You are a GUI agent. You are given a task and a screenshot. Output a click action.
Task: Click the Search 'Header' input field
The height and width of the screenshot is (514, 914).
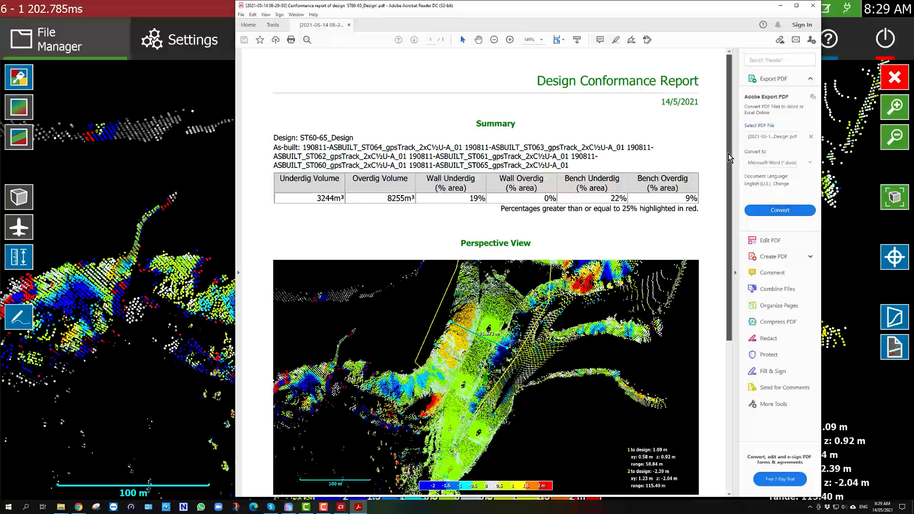point(779,60)
